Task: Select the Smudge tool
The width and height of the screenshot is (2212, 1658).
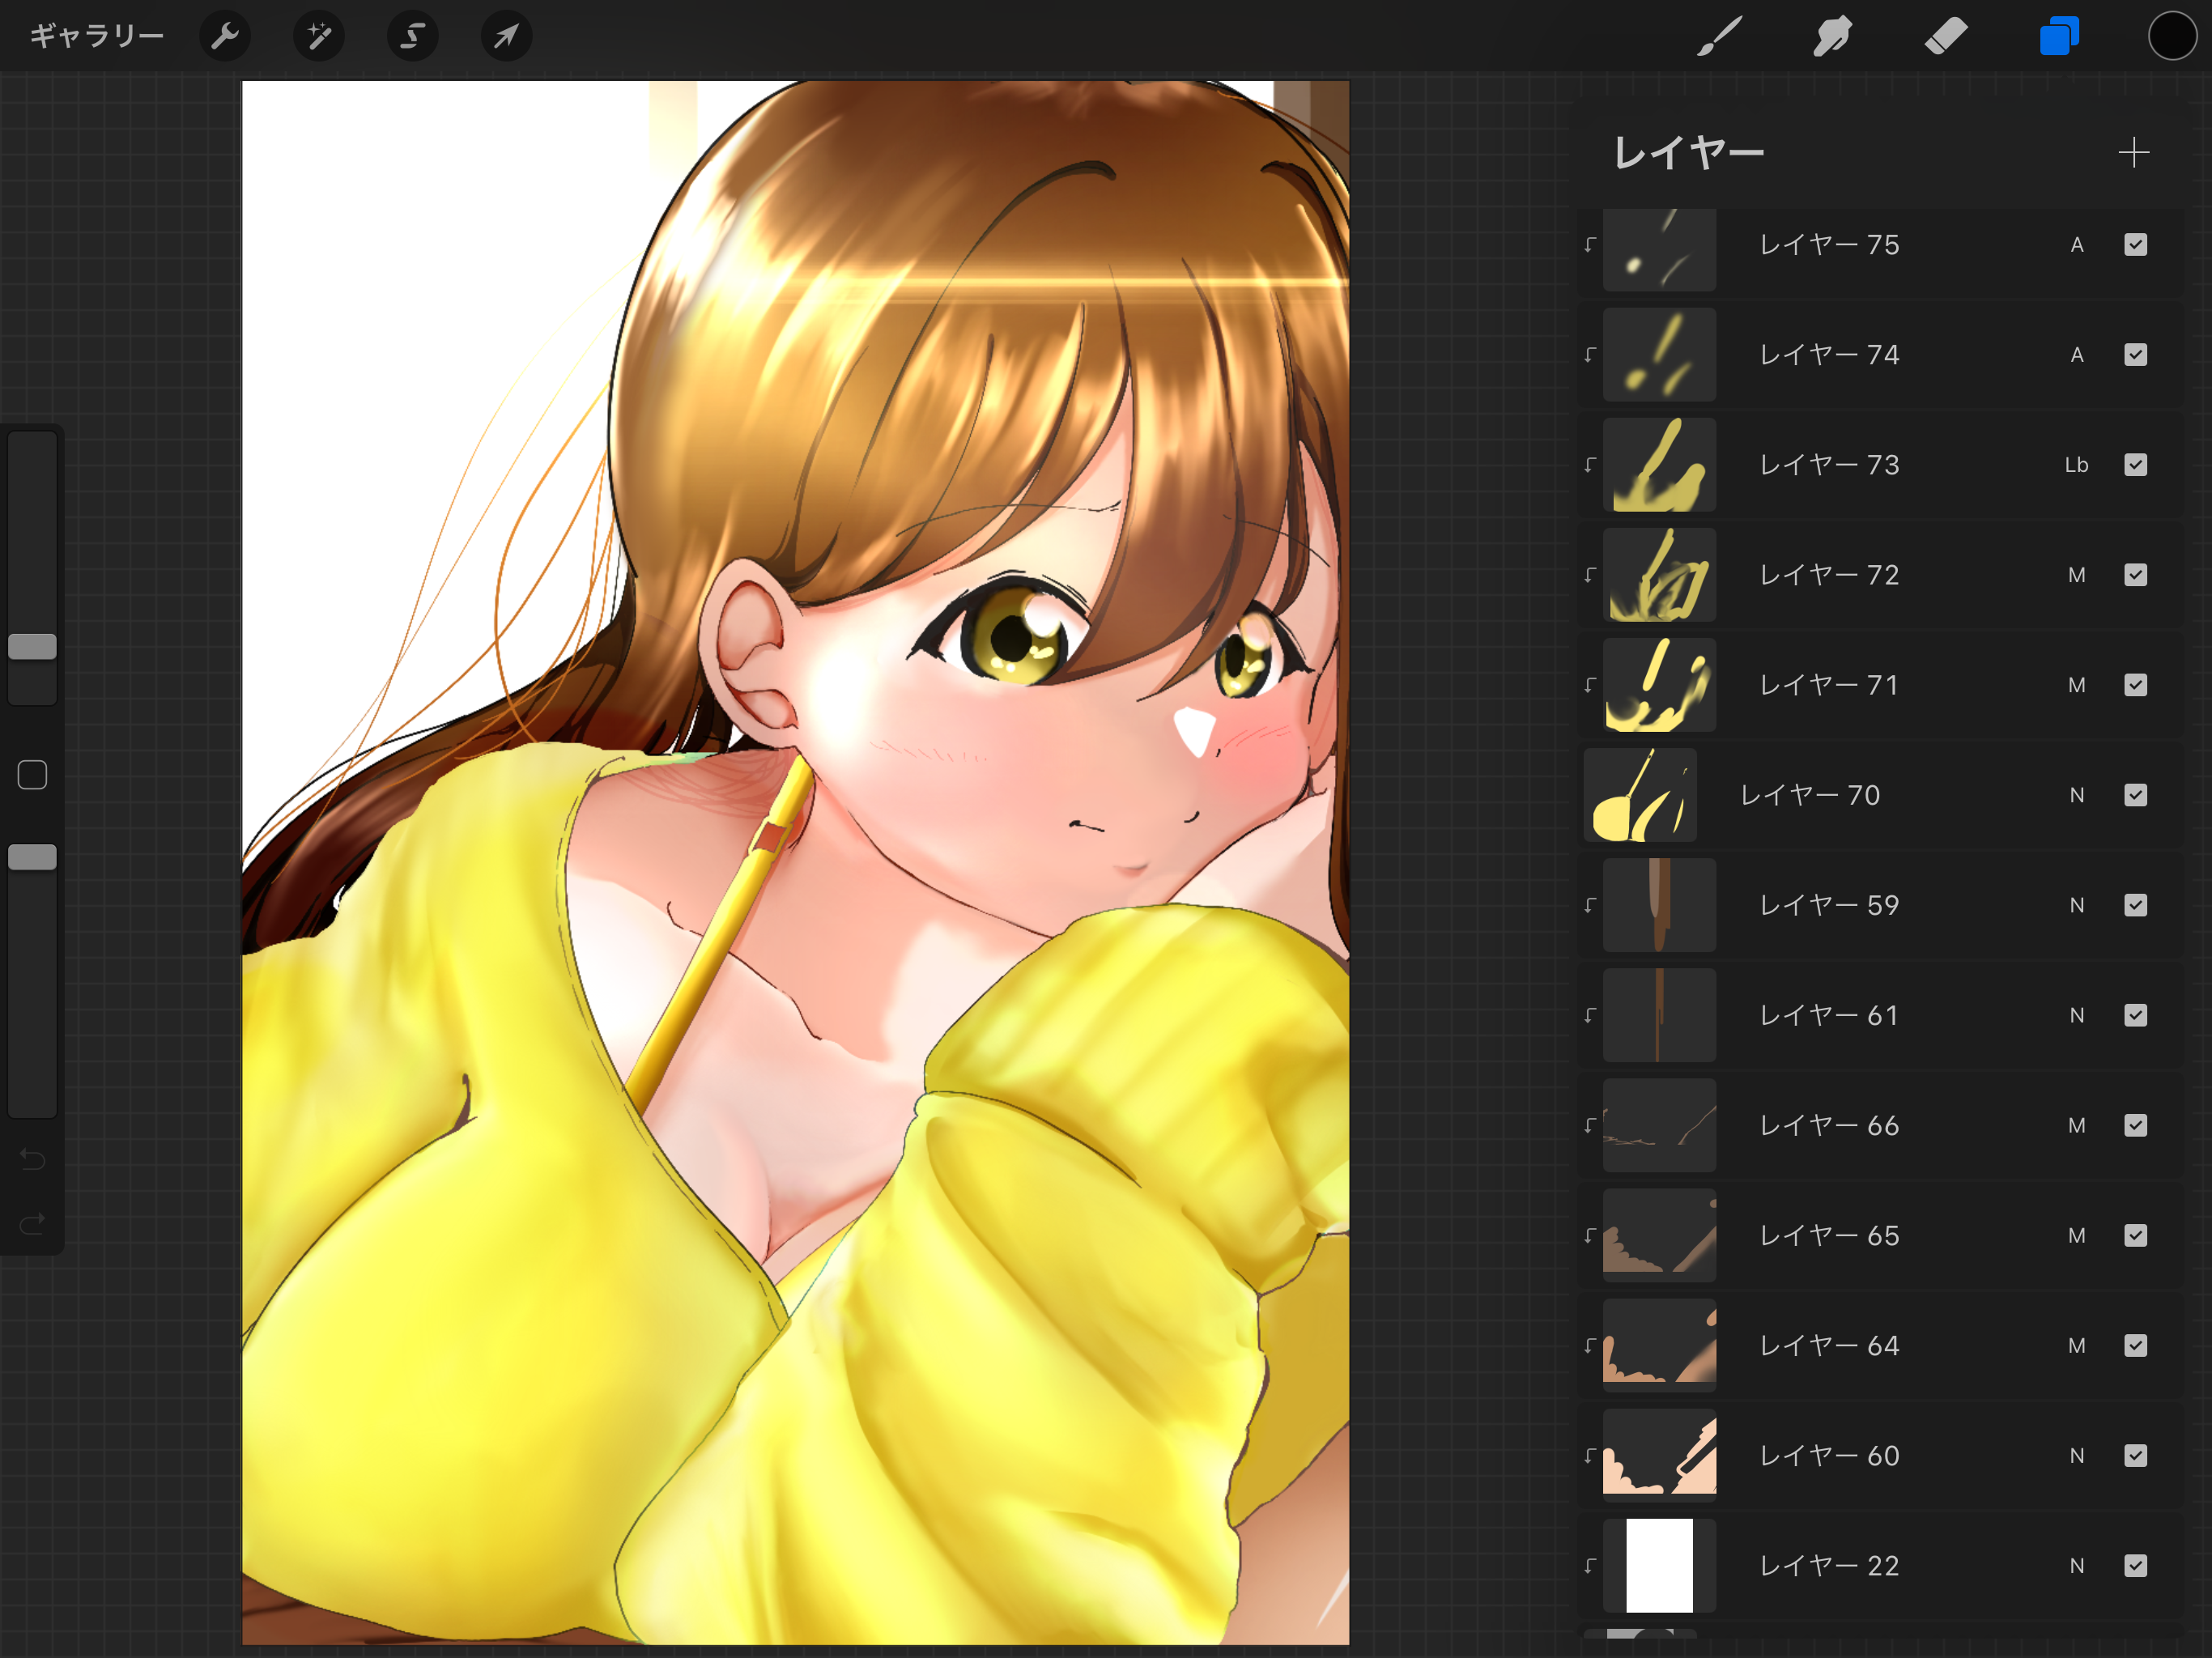Action: click(1832, 37)
